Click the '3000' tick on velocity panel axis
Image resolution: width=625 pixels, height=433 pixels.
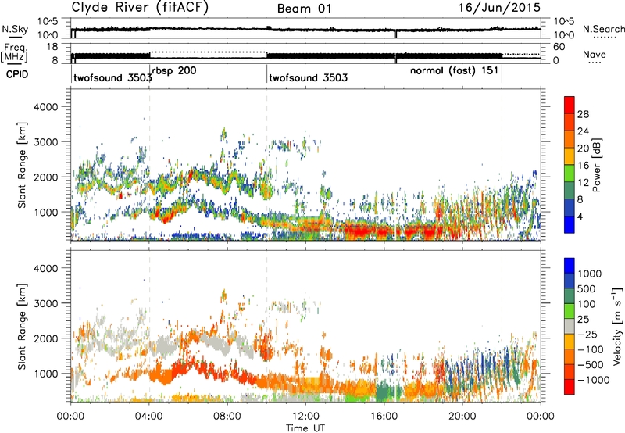(x=45, y=303)
